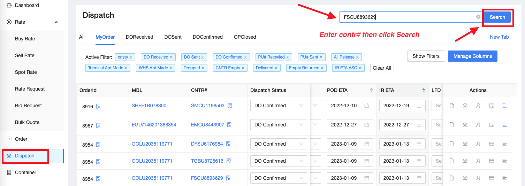Click lookup icon beside CNTR# SMCU1198503
This screenshot has width=525, height=186.
[230, 106]
